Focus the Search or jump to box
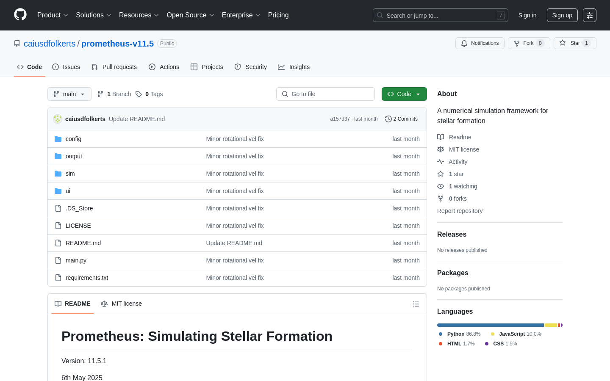 [441, 15]
